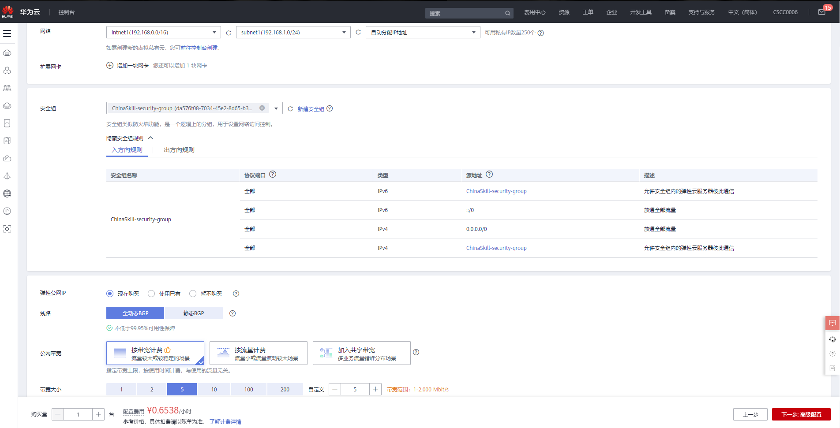Open the language selector 中文 (简体)
The width and height of the screenshot is (840, 428).
[742, 12]
